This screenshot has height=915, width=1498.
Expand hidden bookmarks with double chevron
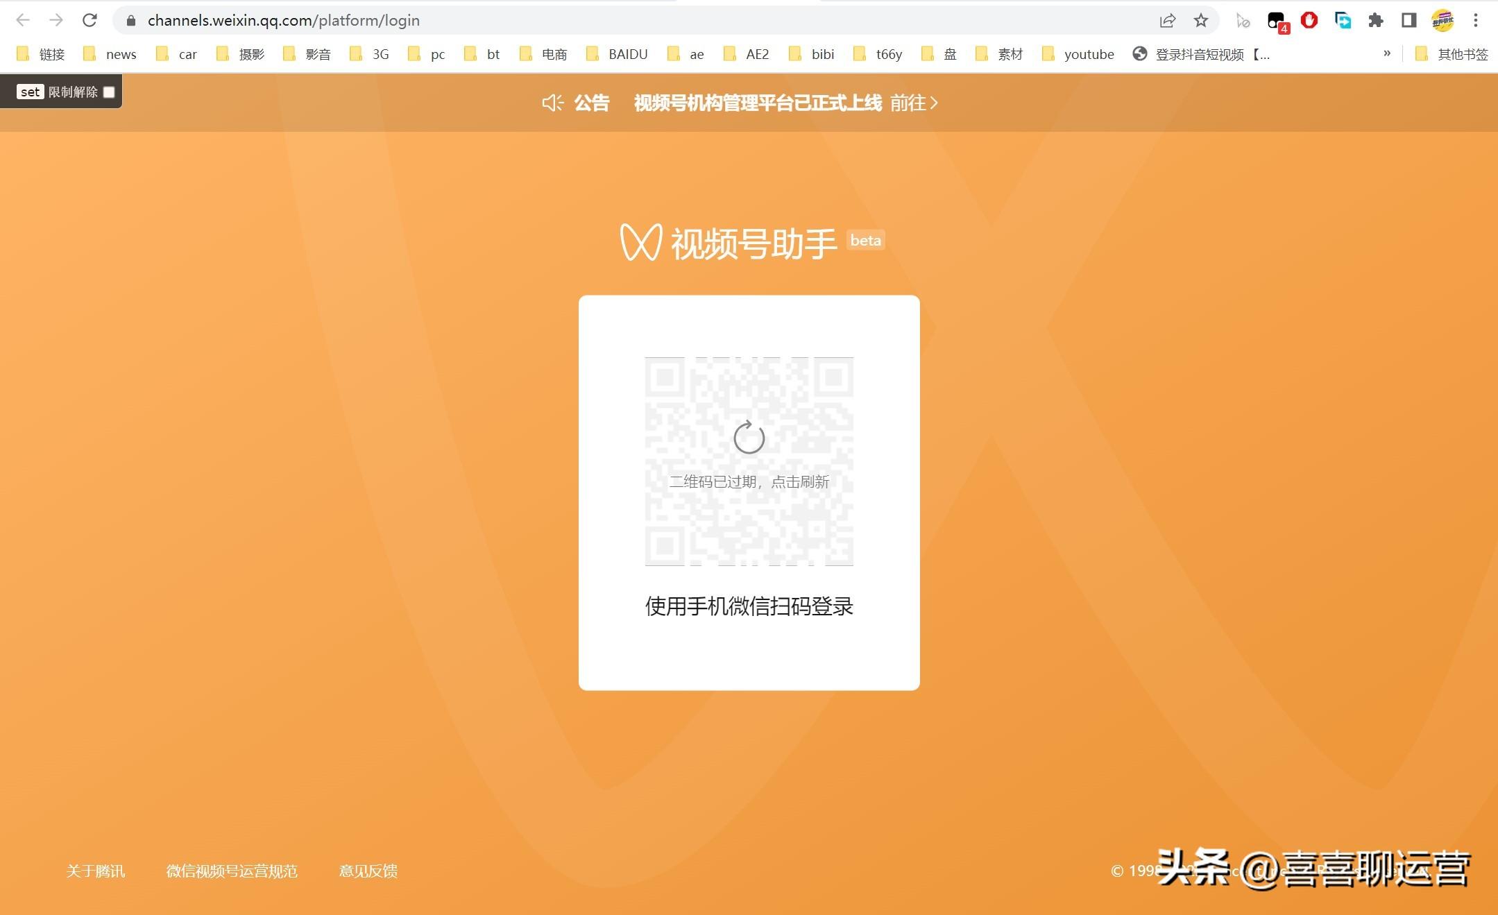click(x=1386, y=53)
